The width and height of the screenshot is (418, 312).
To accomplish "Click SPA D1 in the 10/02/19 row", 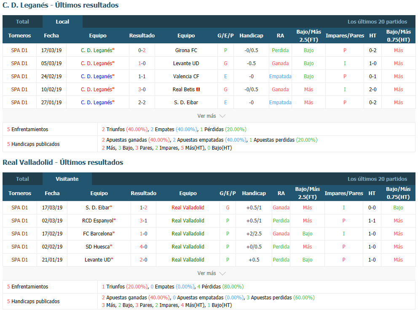I will pyautogui.click(x=19, y=90).
